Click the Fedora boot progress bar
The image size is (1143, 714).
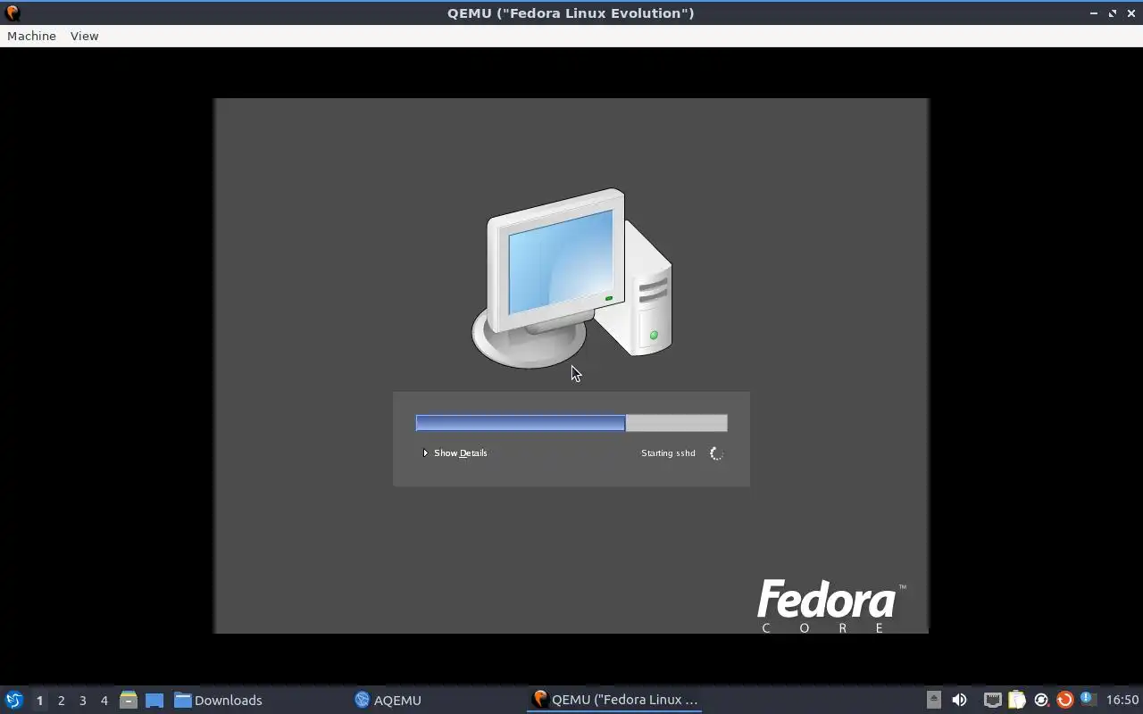click(x=571, y=423)
